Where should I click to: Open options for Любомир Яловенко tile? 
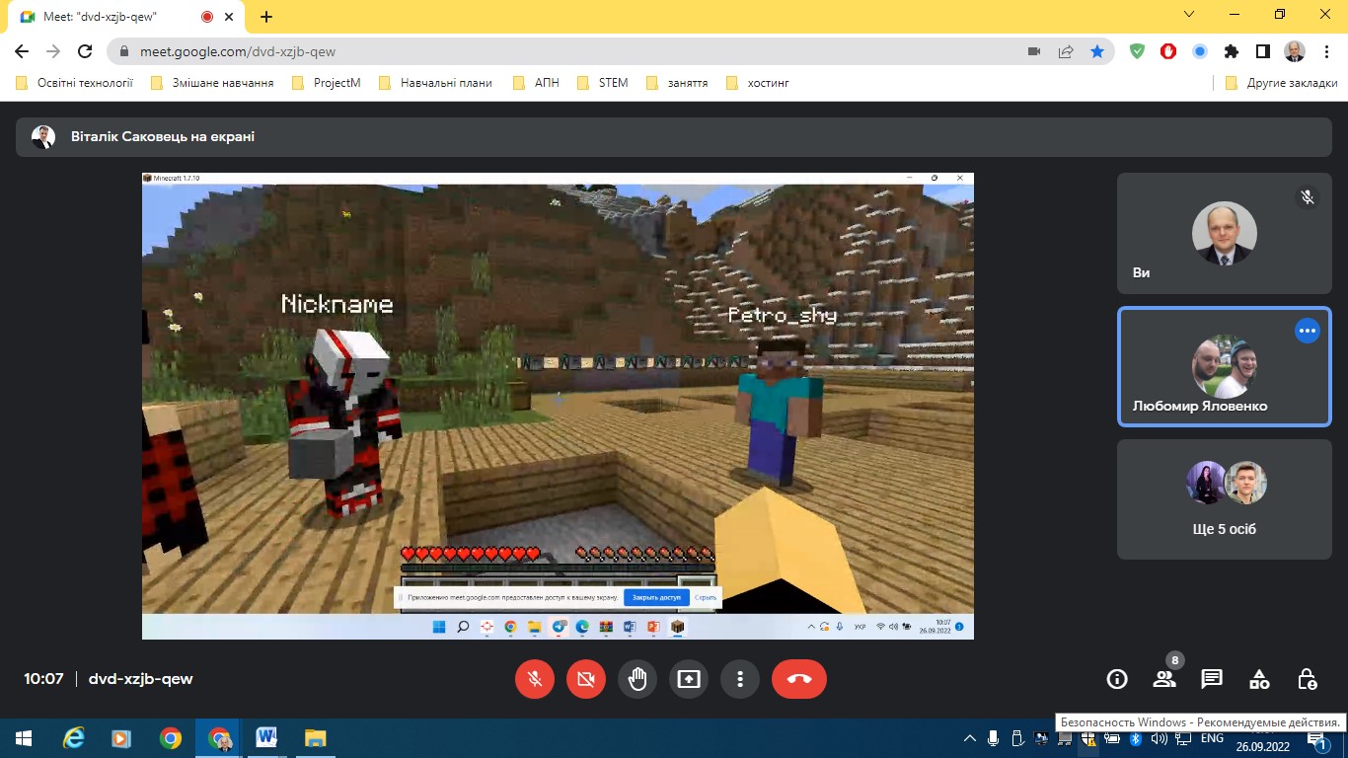tap(1307, 331)
